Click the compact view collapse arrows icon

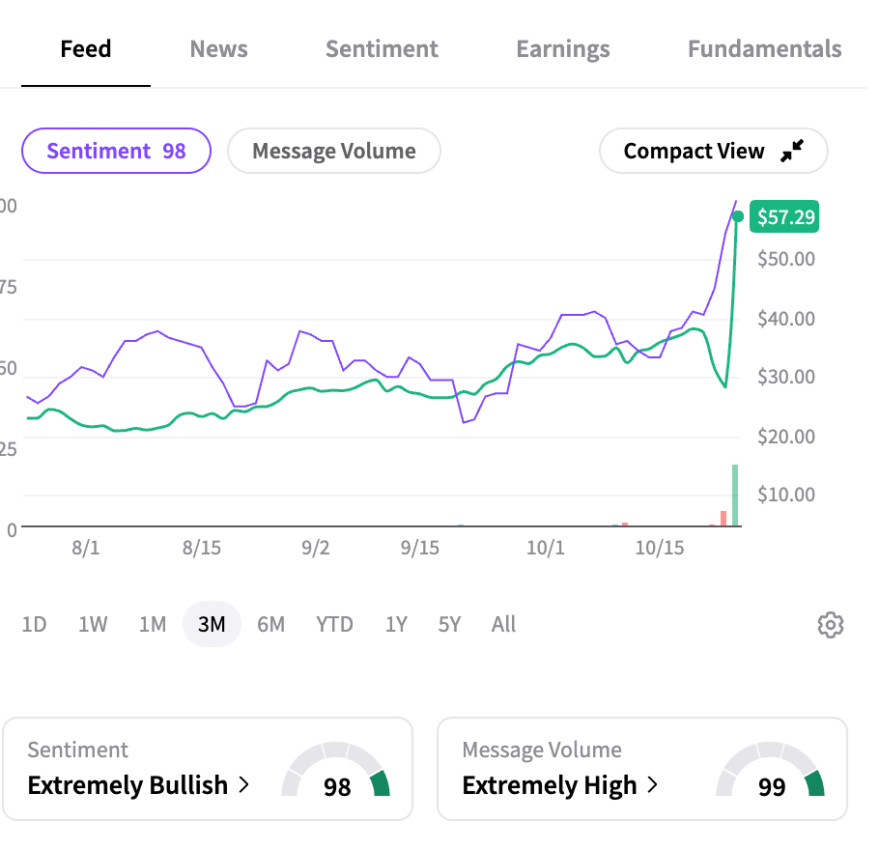tap(792, 151)
